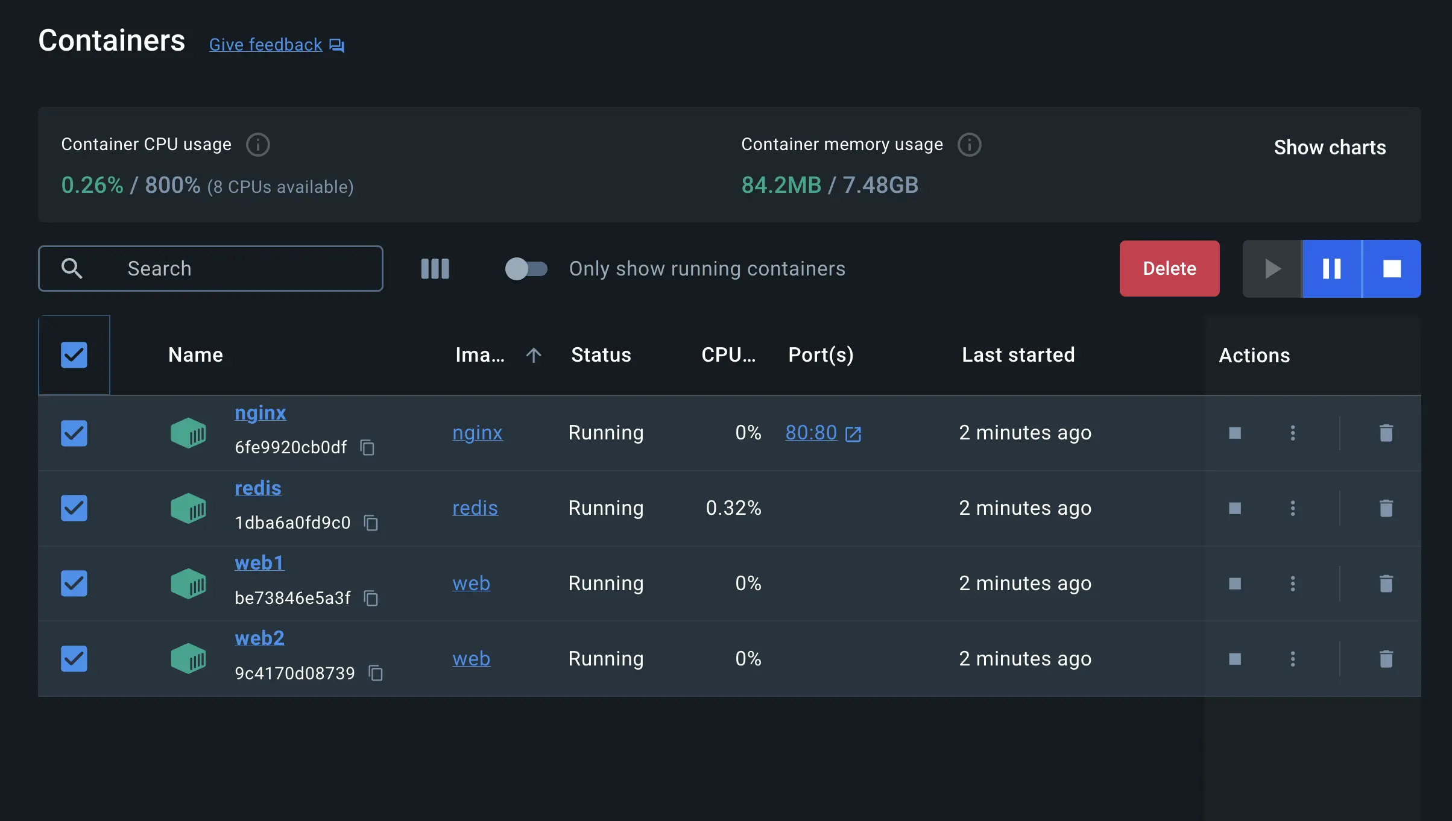Image resolution: width=1452 pixels, height=821 pixels.
Task: Toggle the redis container checkbox
Action: [74, 507]
